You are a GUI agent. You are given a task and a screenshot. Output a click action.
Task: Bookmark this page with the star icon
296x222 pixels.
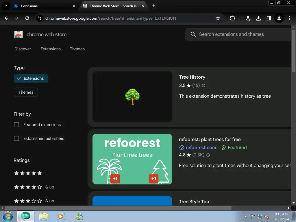click(x=218, y=18)
